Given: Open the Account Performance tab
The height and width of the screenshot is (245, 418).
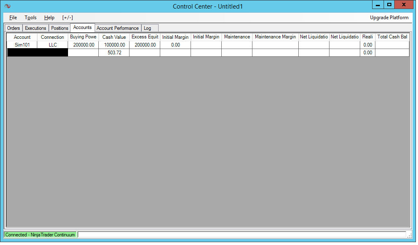Looking at the screenshot, I should 118,28.
